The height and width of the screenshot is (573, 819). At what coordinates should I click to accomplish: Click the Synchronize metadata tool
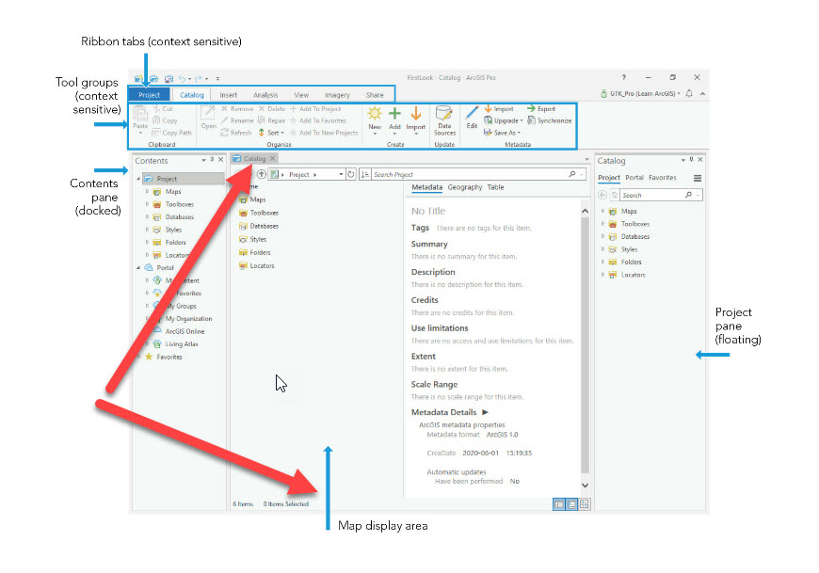(x=550, y=120)
